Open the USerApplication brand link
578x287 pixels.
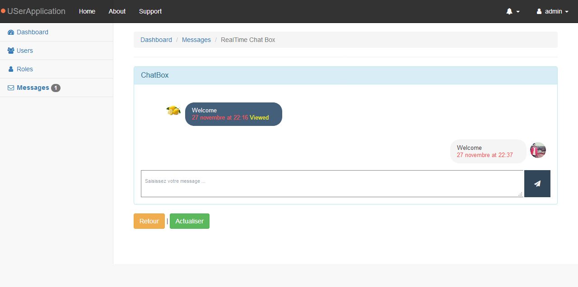pyautogui.click(x=36, y=11)
